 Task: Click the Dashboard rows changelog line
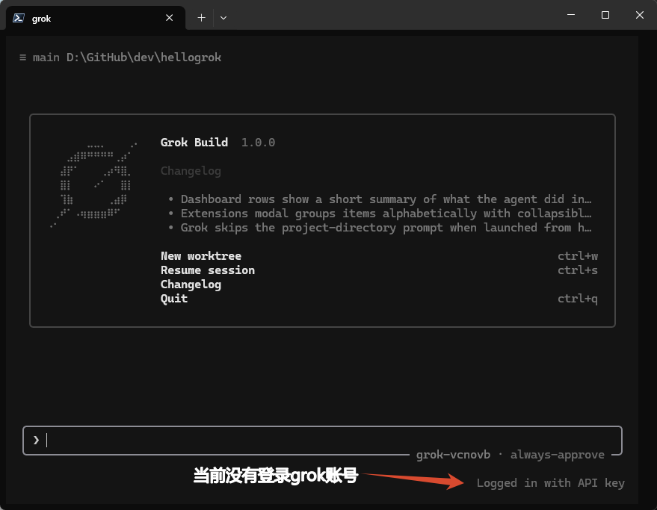tap(386, 199)
